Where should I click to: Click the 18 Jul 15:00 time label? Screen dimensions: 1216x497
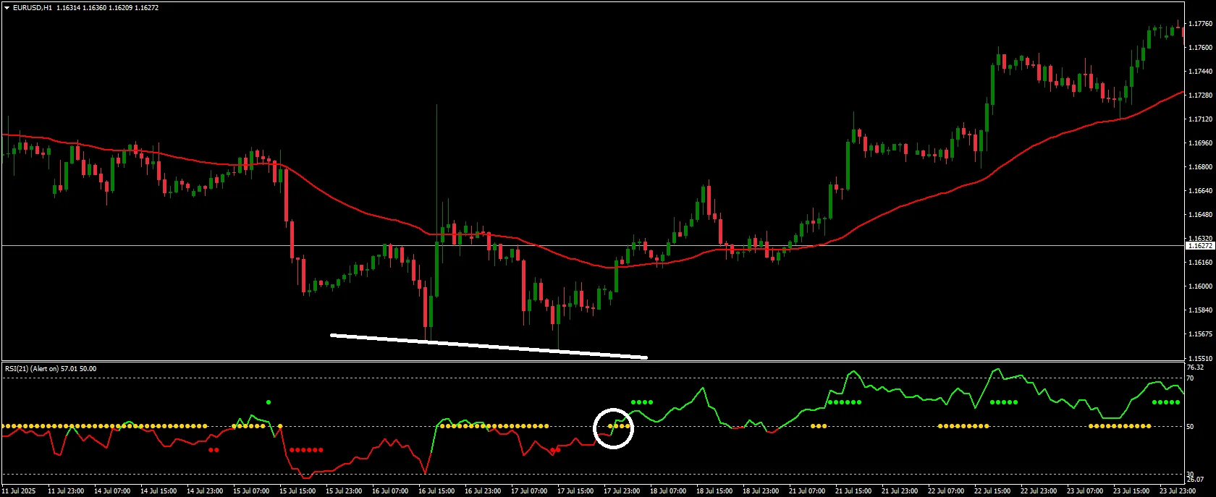click(714, 491)
